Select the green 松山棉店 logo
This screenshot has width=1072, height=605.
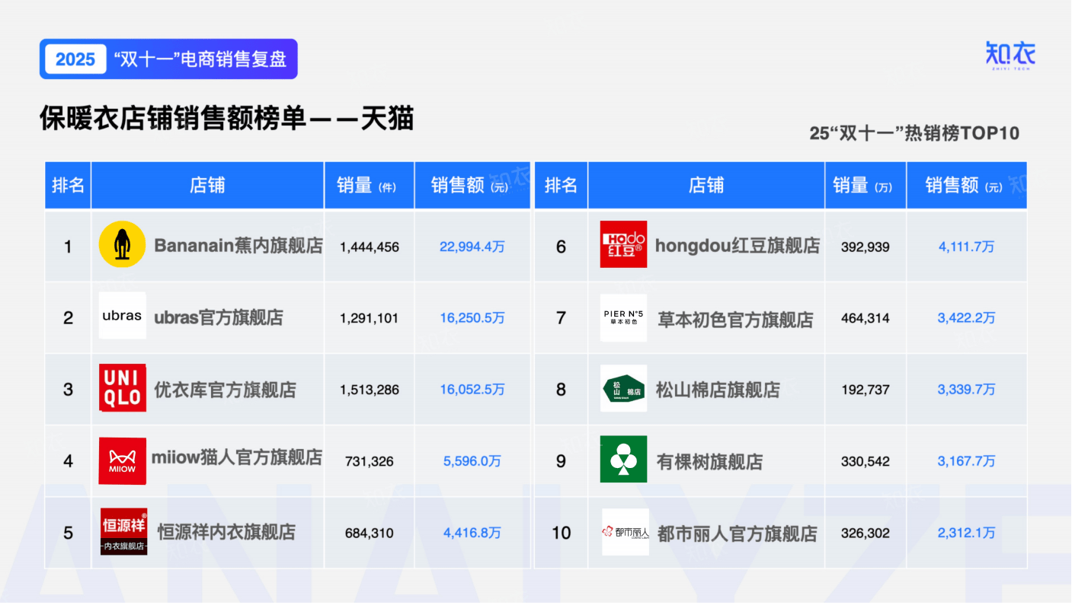pos(623,389)
